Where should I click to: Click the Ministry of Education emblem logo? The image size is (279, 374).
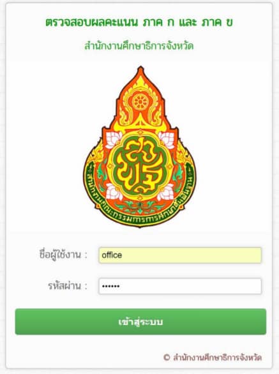[140, 147]
